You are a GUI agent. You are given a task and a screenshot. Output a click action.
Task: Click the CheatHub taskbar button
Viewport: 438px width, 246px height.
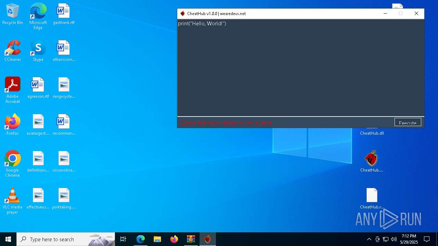[207, 239]
